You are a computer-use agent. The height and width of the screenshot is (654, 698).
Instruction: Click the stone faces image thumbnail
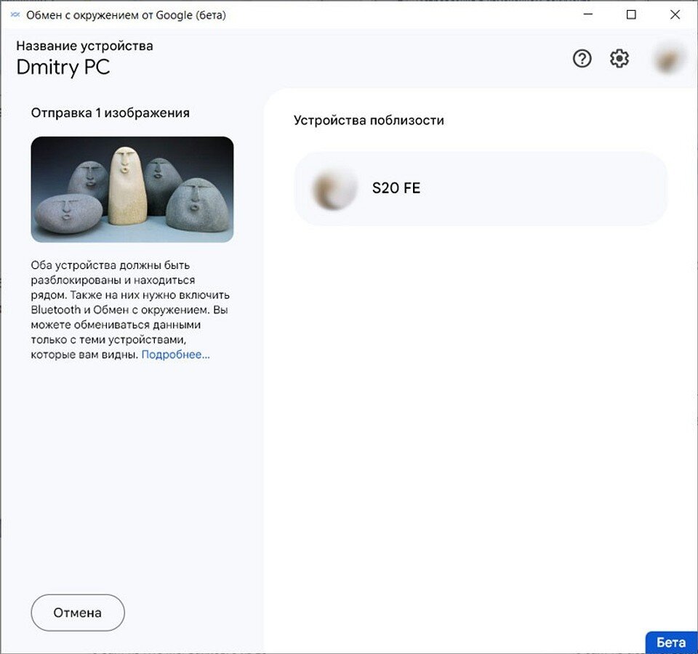tap(132, 190)
